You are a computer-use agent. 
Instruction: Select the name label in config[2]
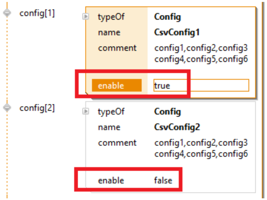tap(109, 127)
